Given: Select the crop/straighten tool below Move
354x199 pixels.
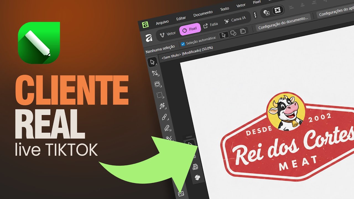Looking at the screenshot, I should (x=155, y=73).
